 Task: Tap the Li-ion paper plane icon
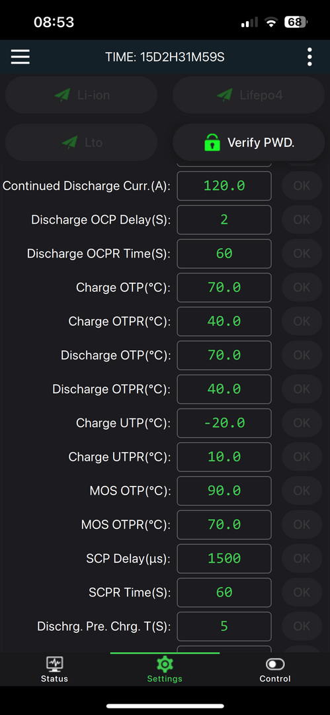coord(62,95)
